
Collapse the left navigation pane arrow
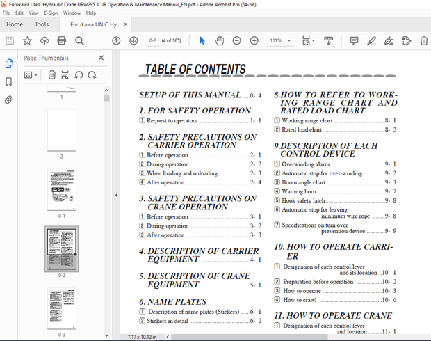coord(116,195)
